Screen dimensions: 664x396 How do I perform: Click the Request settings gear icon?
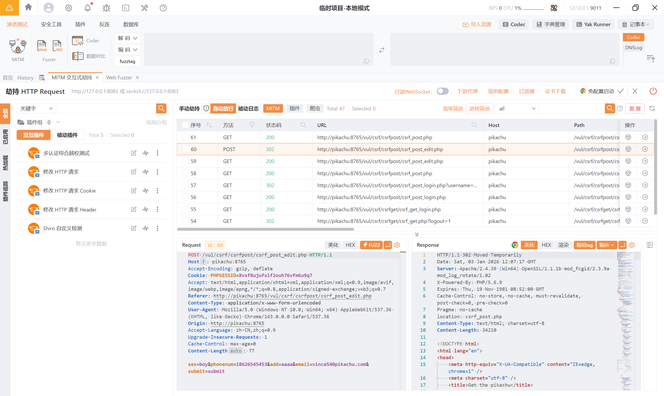(397, 245)
